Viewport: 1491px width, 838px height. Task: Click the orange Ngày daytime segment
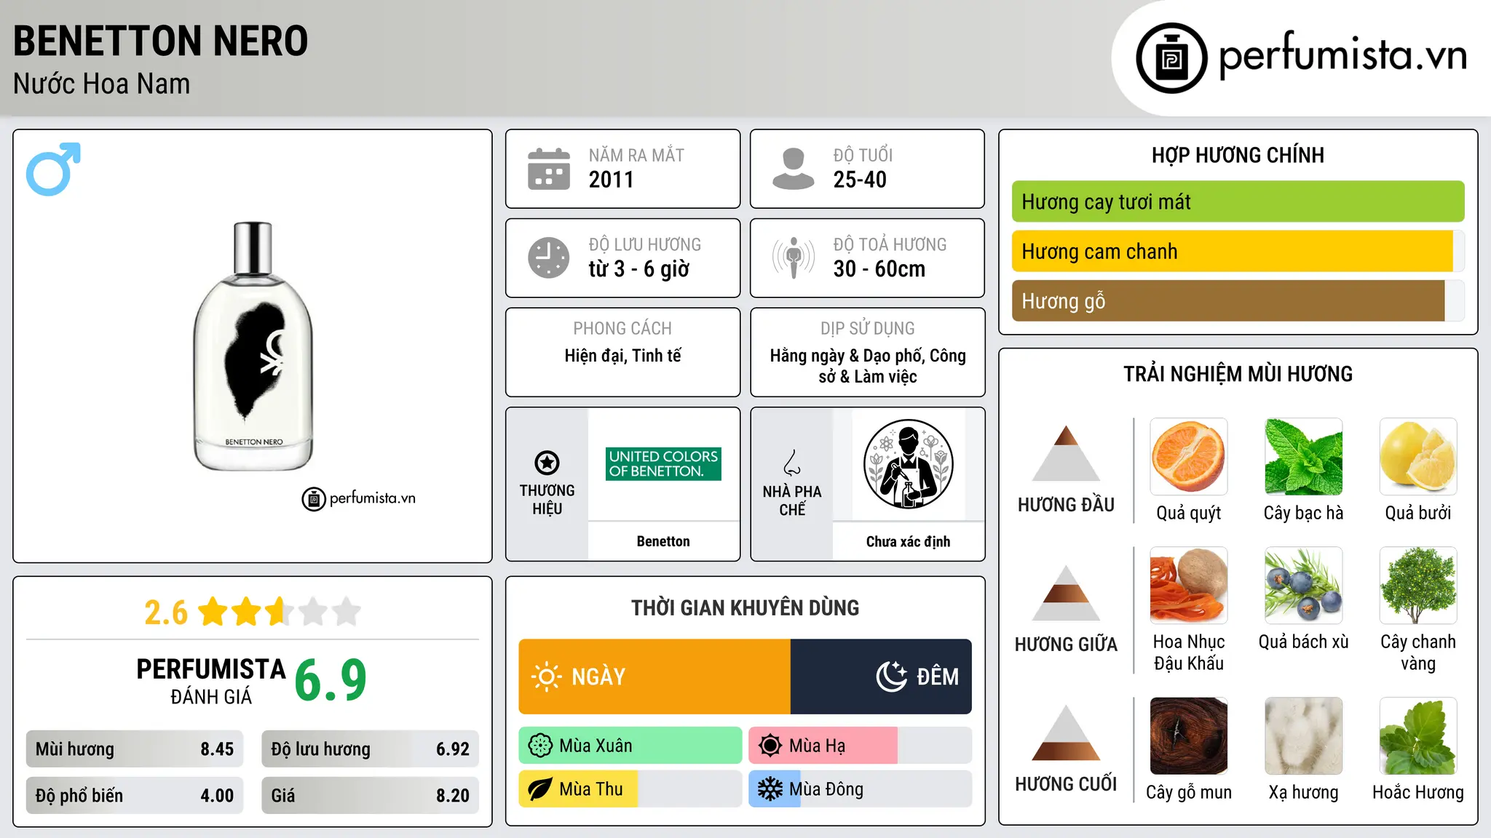(654, 677)
